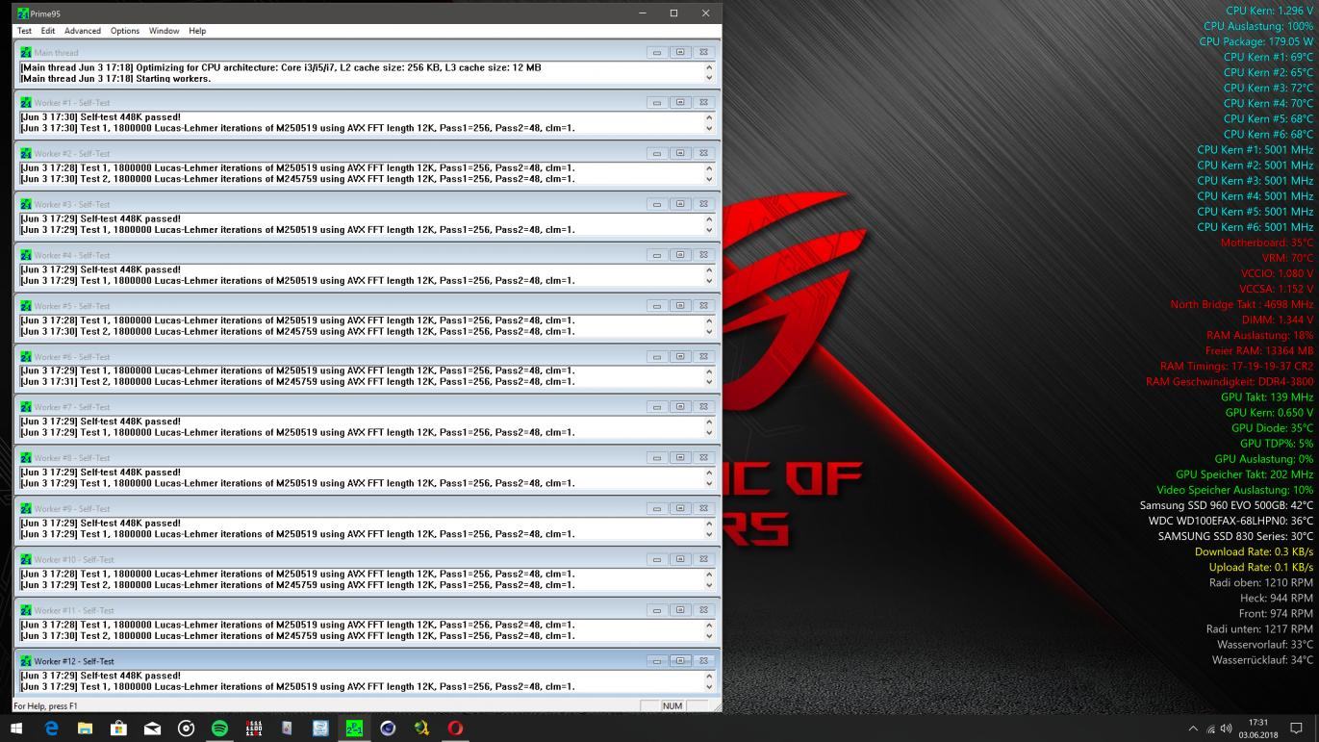This screenshot has height=742, width=1319.
Task: Click the volume speaker tray icon
Action: pyautogui.click(x=1226, y=729)
